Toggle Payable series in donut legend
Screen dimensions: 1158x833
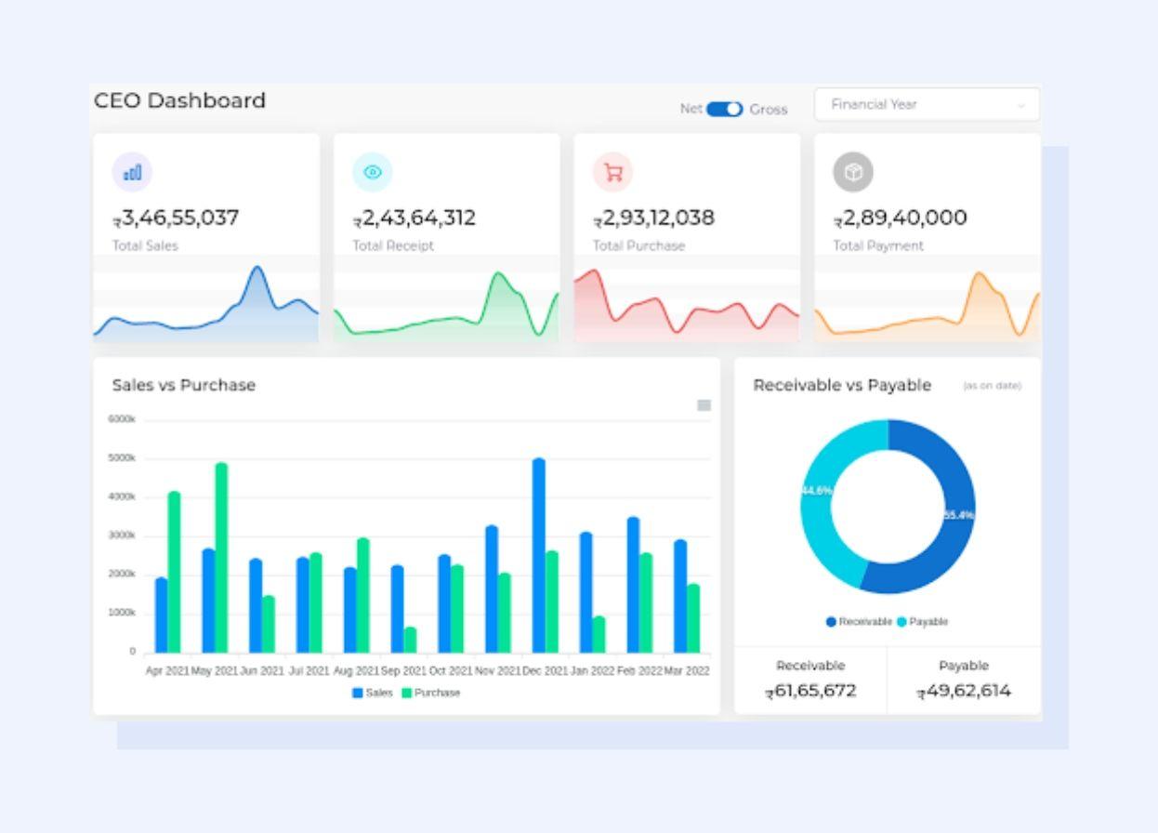coord(922,622)
